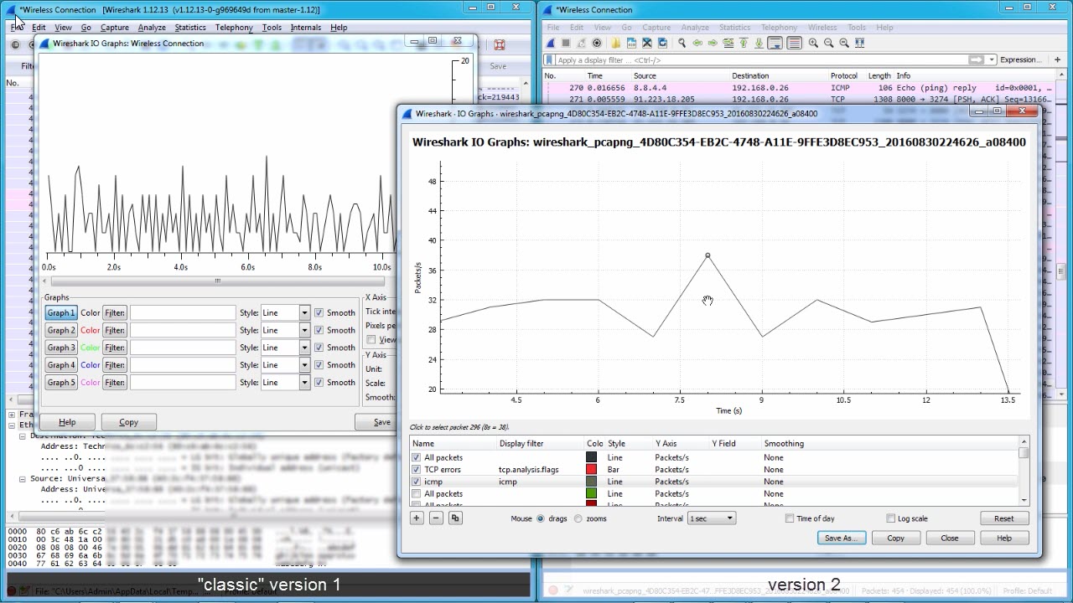The width and height of the screenshot is (1073, 603).
Task: Click the Reset button in IO Graphs dialog
Action: [x=1003, y=518]
